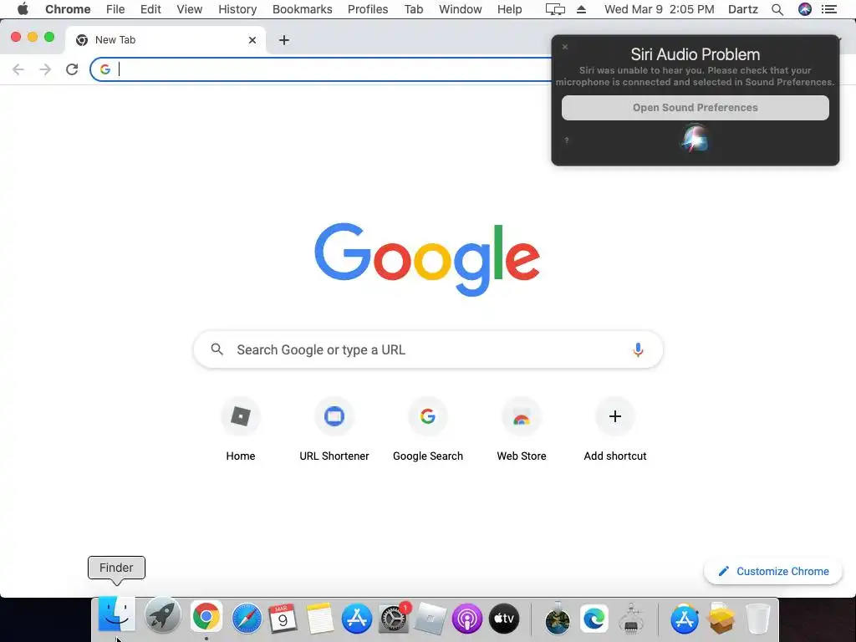Open Calendar icon showing MAR 9
Viewport: 856px width, 642px height.
coord(283,618)
